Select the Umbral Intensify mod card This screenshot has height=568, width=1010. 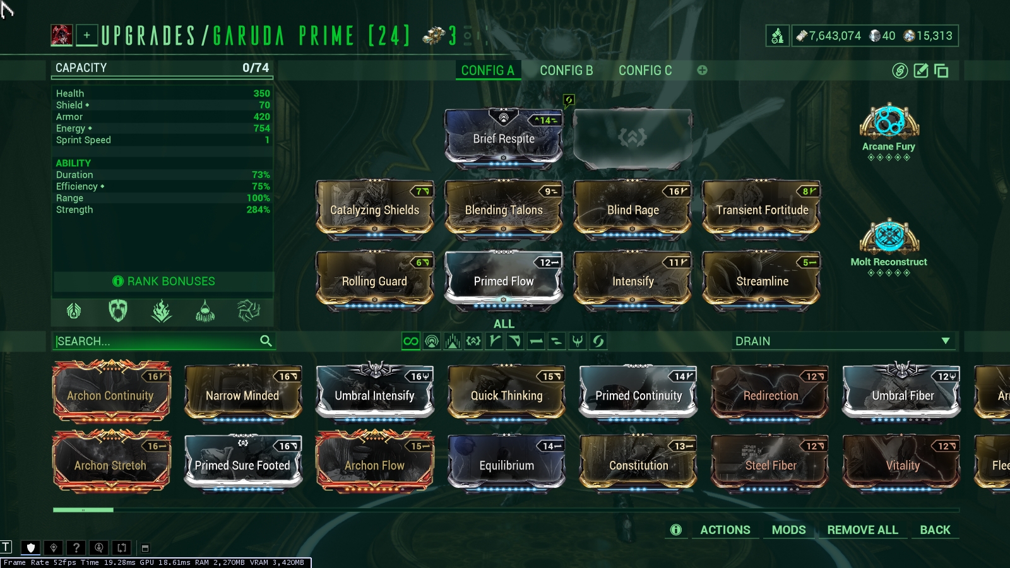374,391
